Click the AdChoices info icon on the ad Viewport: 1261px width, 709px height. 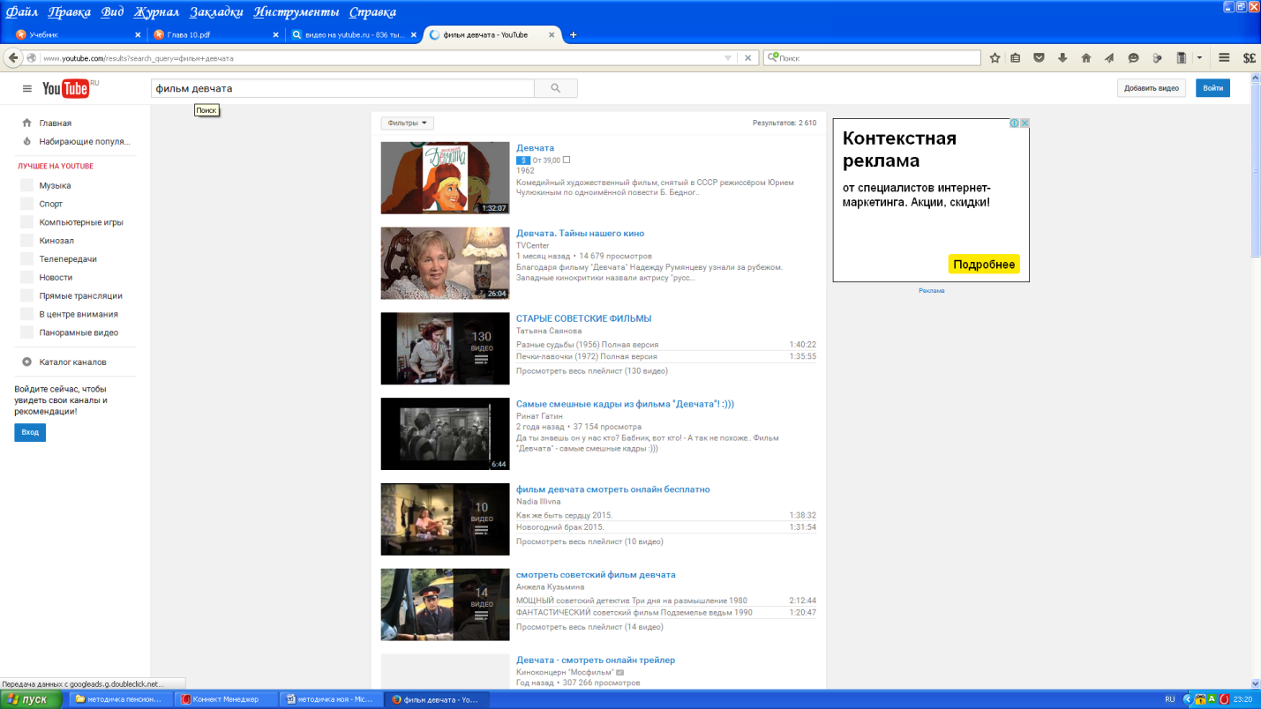point(1015,123)
